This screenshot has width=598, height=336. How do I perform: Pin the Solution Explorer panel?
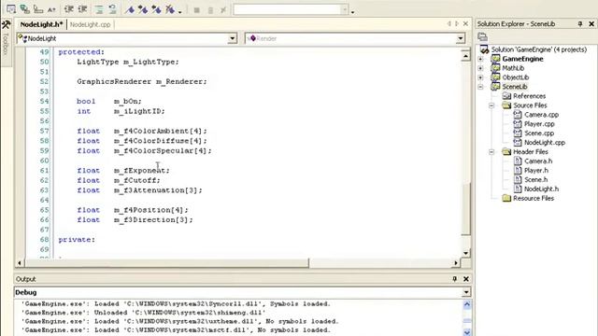[x=580, y=23]
